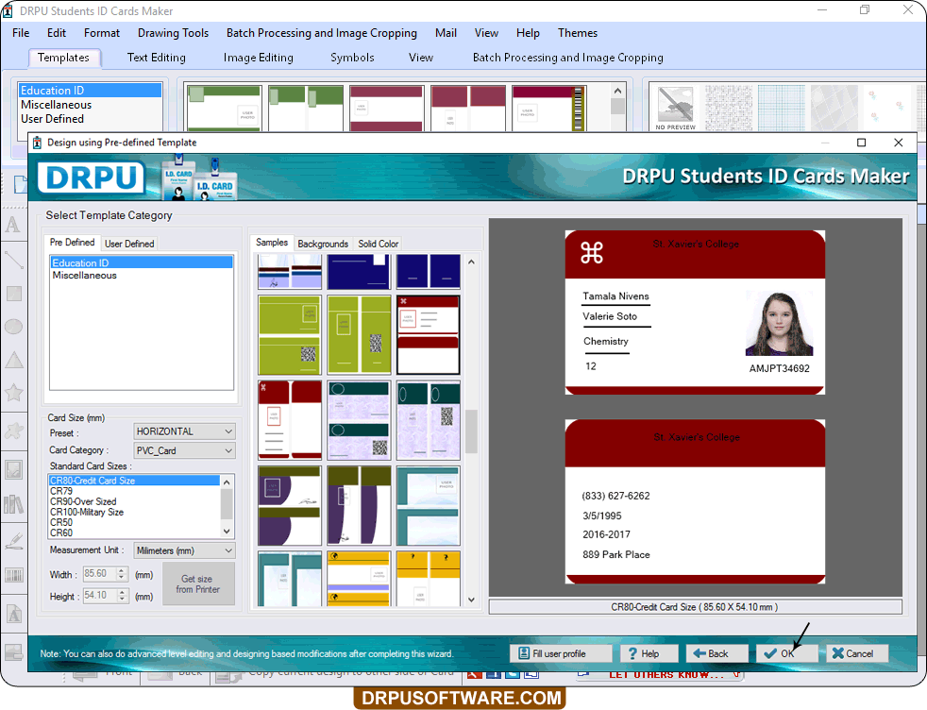Select the image insert tool
This screenshot has height=710, width=927.
tap(13, 469)
